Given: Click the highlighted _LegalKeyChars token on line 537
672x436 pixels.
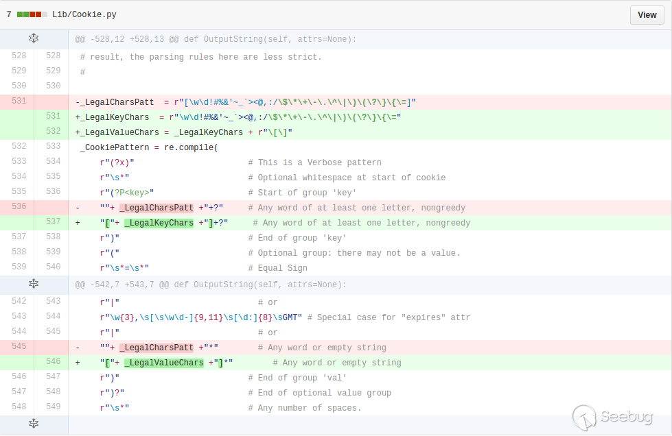Looking at the screenshot, I should (159, 223).
